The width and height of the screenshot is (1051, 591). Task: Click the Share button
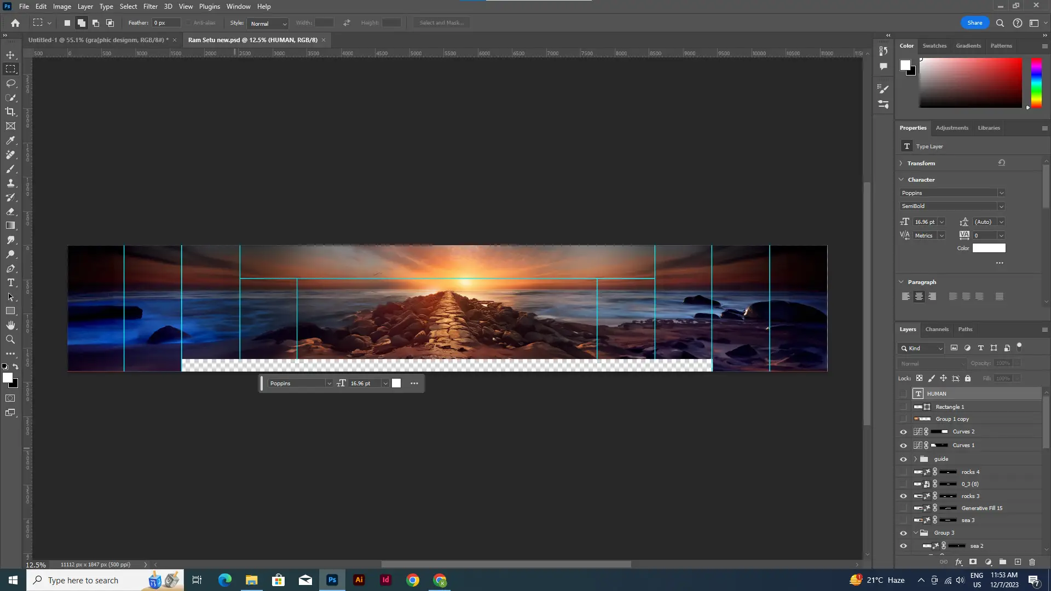coord(974,23)
